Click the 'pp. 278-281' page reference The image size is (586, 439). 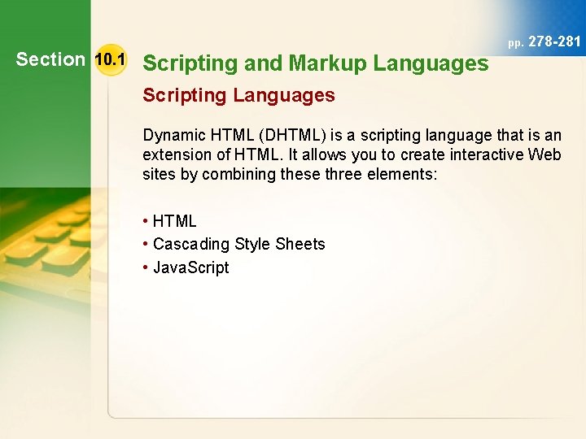(x=544, y=41)
